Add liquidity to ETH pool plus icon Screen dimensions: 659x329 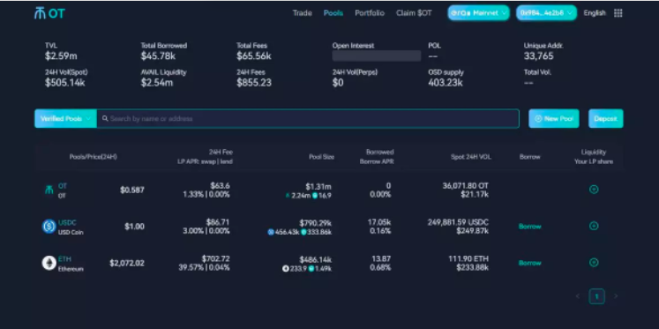click(x=594, y=263)
